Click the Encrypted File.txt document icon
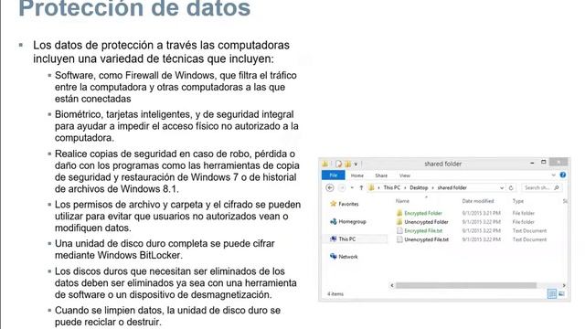 coord(399,231)
